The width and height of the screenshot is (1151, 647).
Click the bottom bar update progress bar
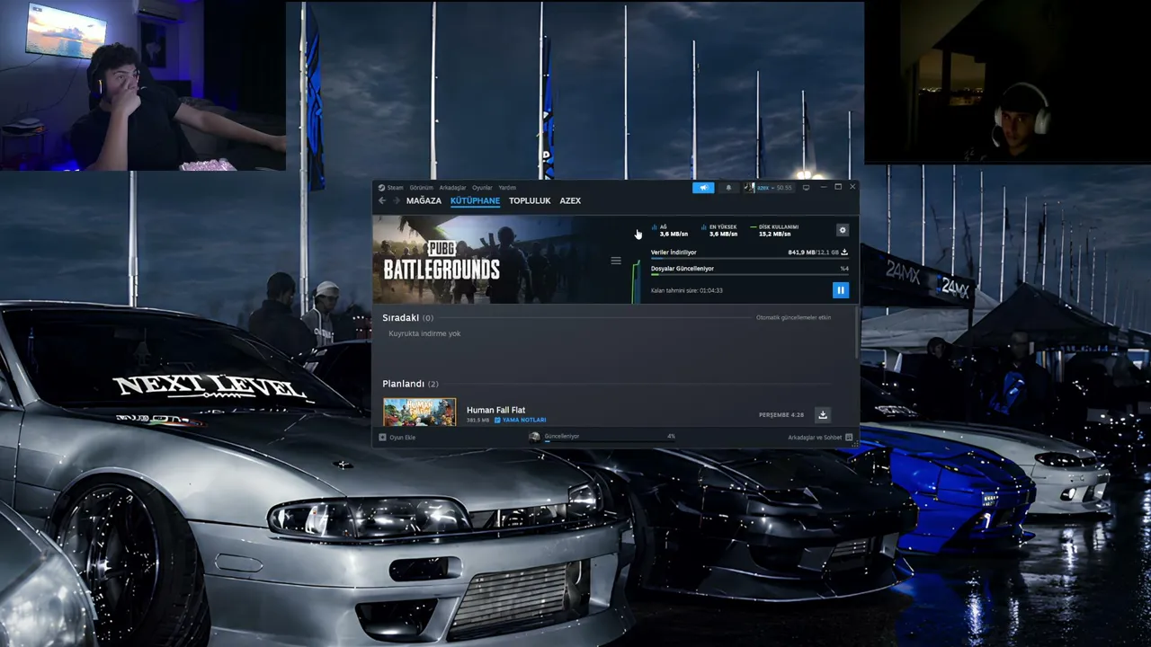[610, 441]
